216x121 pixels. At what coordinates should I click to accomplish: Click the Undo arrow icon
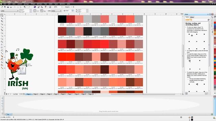tap(25, 7)
